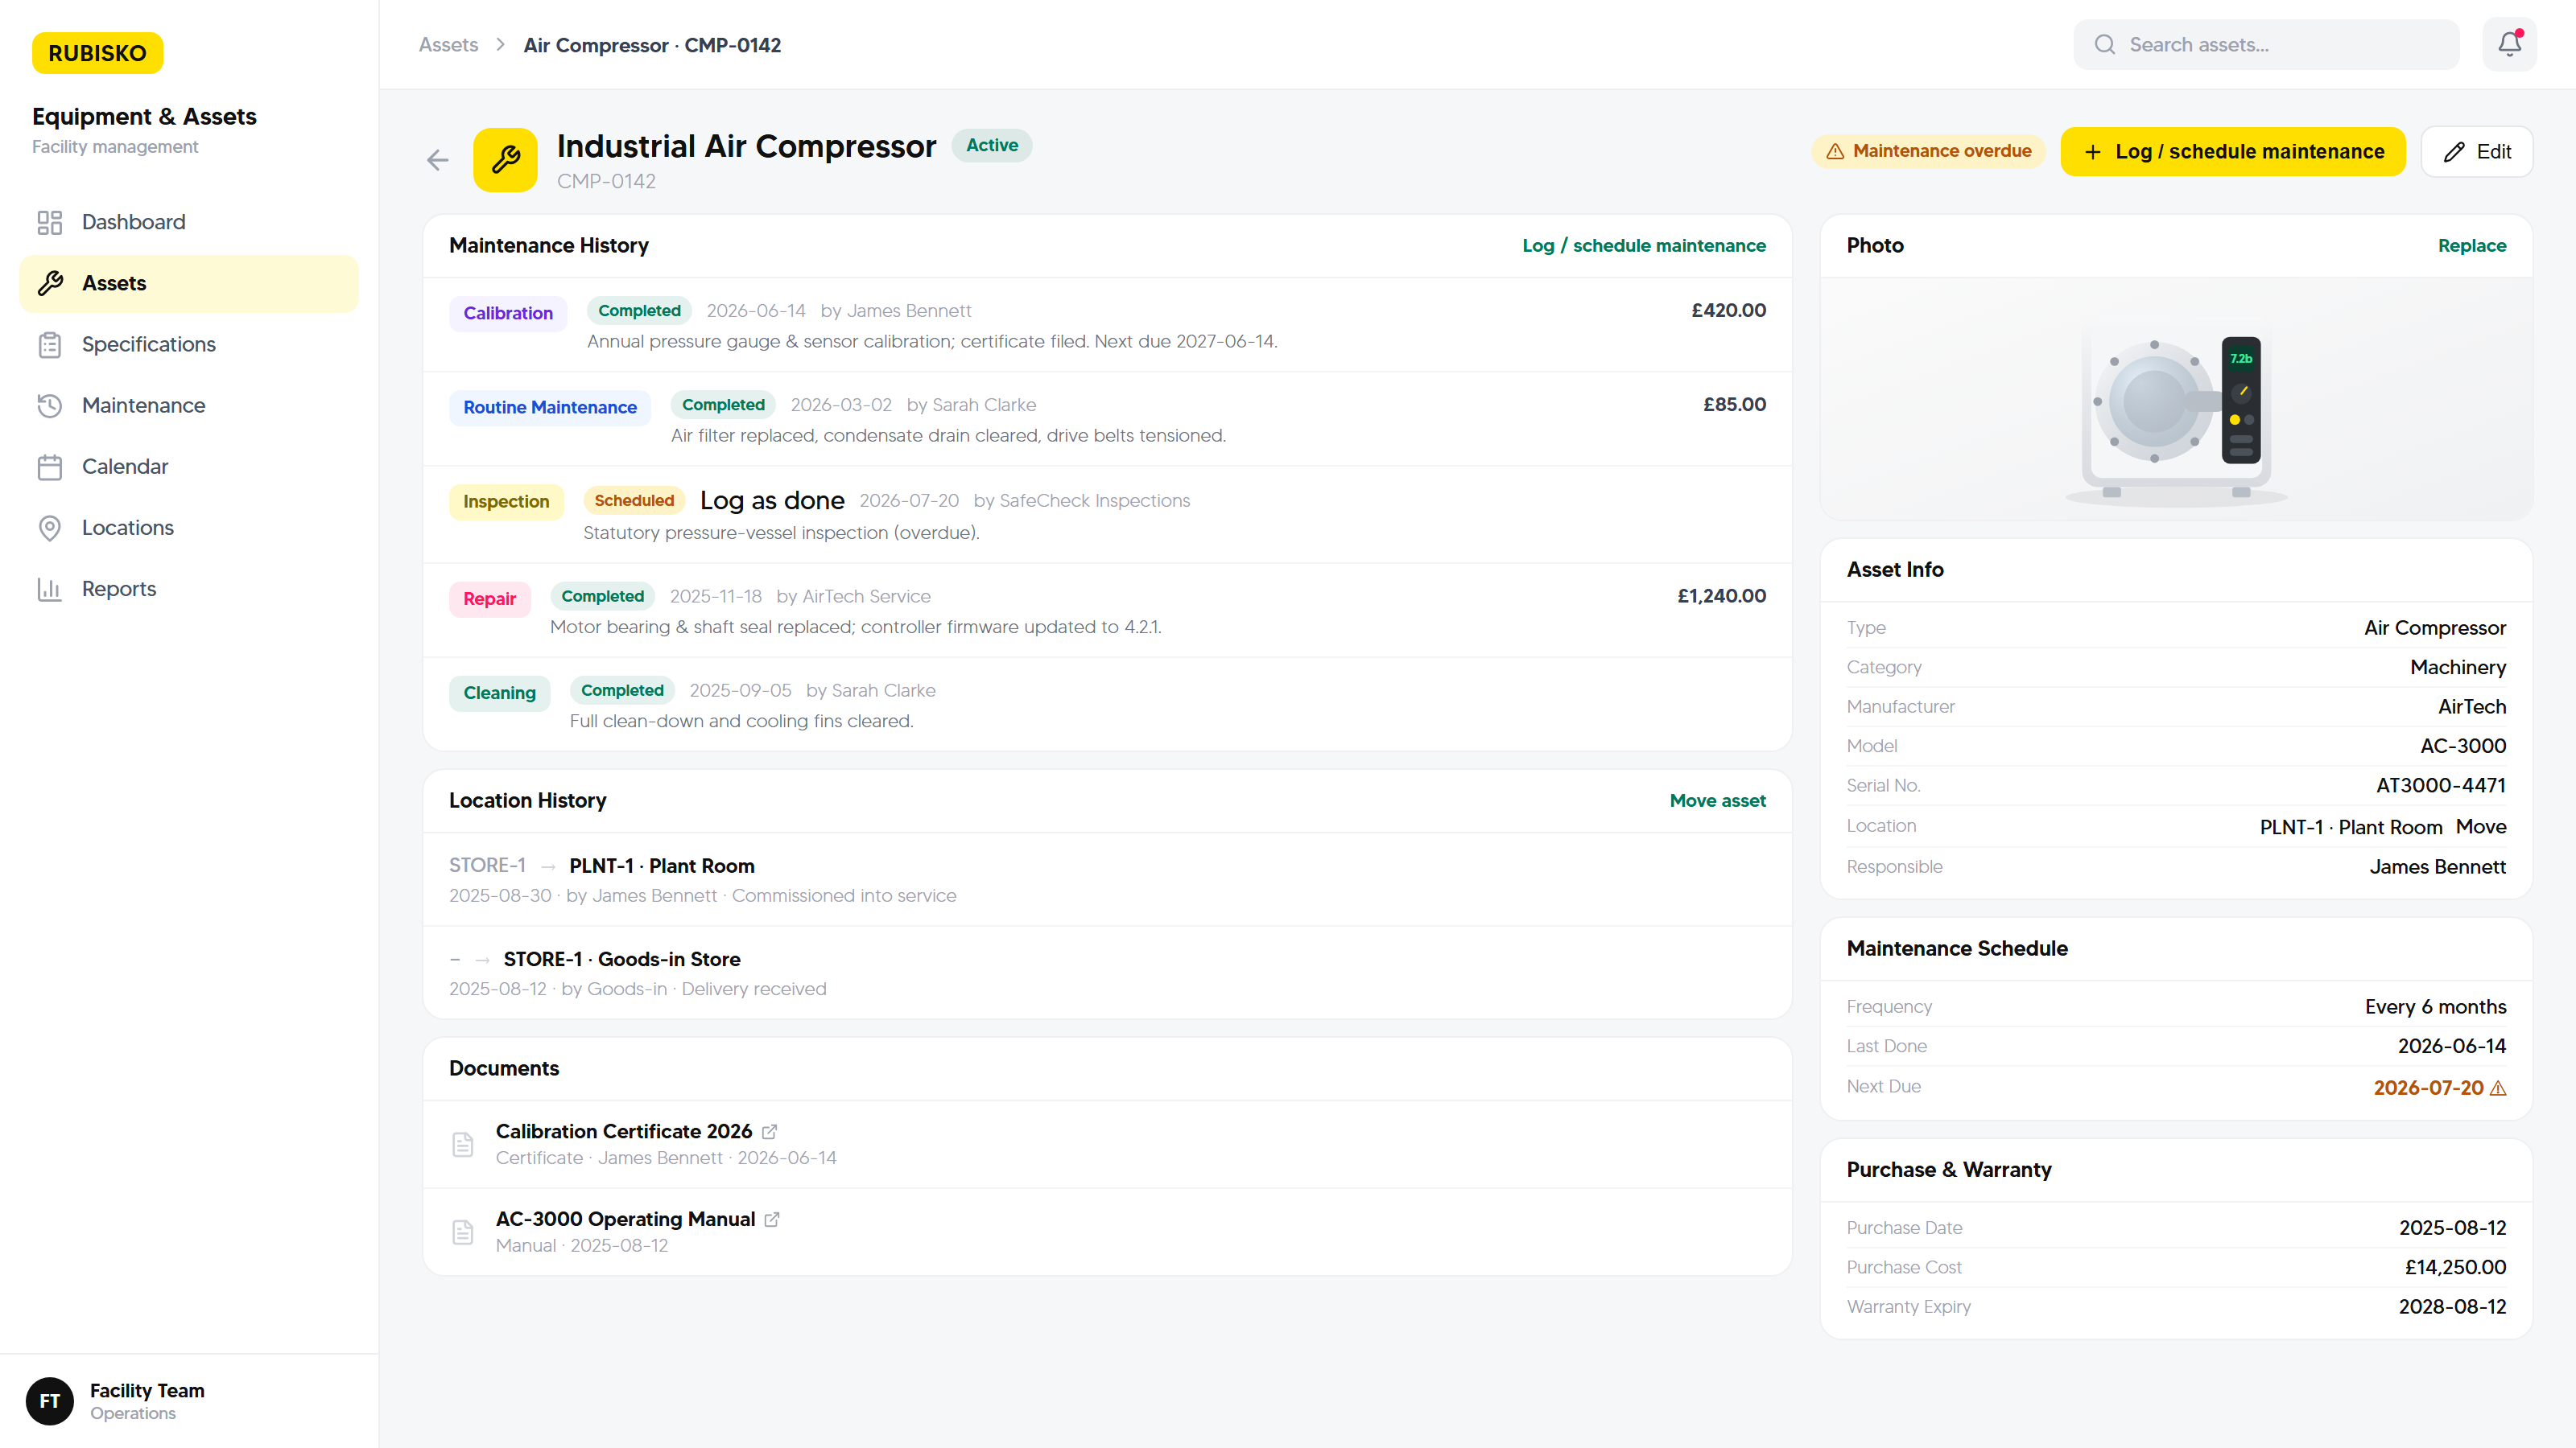The width and height of the screenshot is (2576, 1448).
Task: Click Replace in the Photo card
Action: [2472, 246]
